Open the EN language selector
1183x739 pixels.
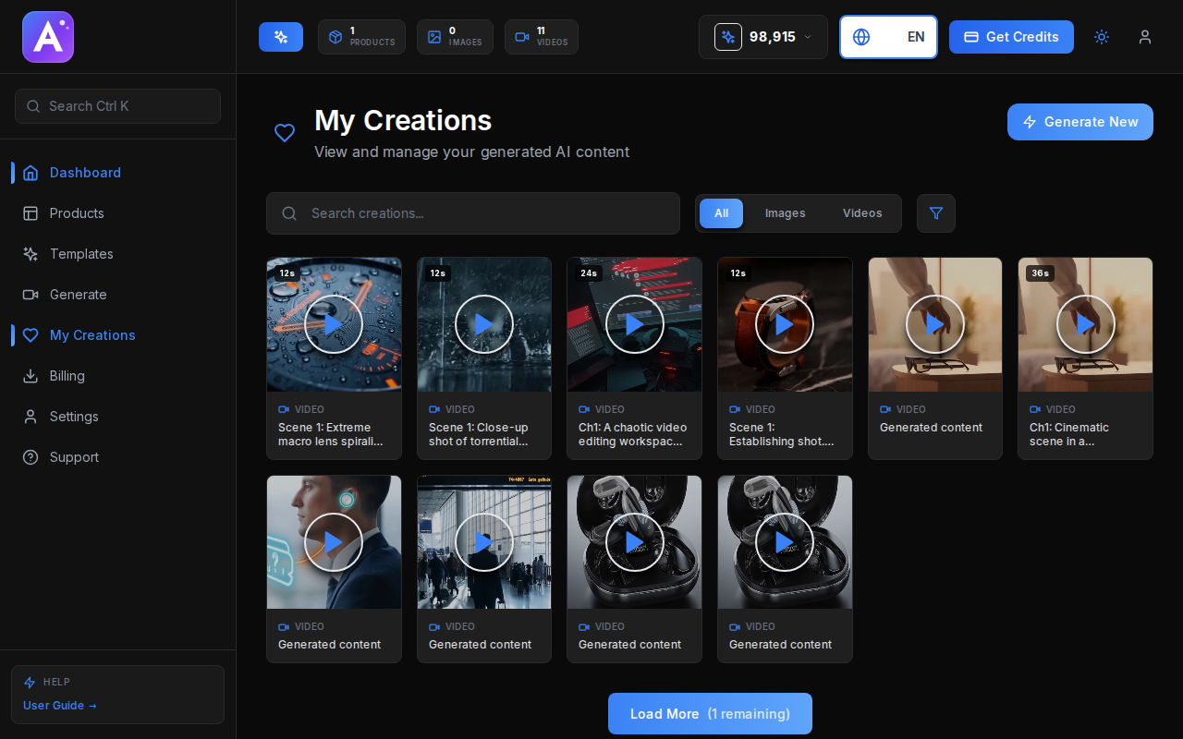pyautogui.click(x=888, y=37)
